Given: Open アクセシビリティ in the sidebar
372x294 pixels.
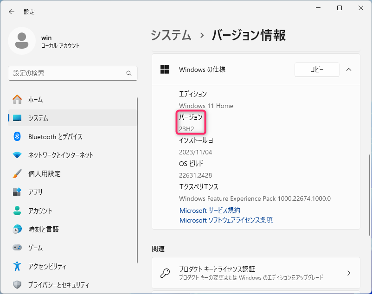Looking at the screenshot, I should tap(72, 266).
